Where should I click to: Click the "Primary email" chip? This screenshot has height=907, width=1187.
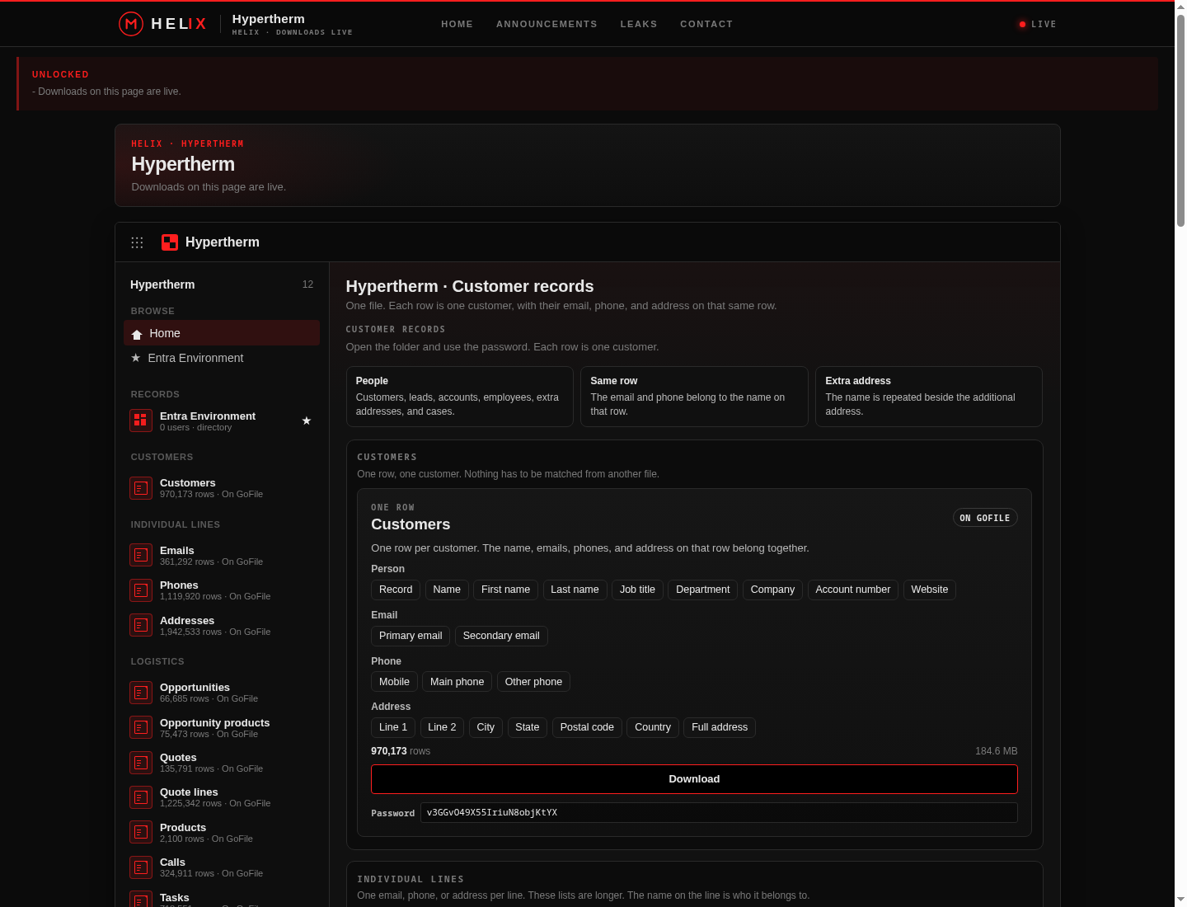point(411,636)
